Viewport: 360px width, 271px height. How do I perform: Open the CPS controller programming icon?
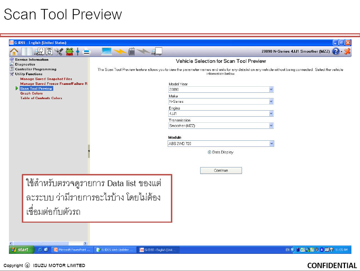tap(49, 51)
